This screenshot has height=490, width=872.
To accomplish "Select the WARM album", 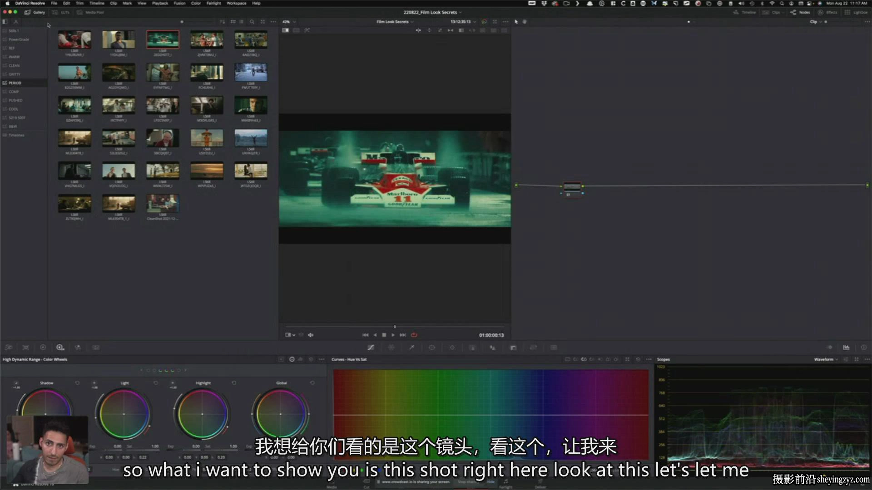I will point(24,57).
